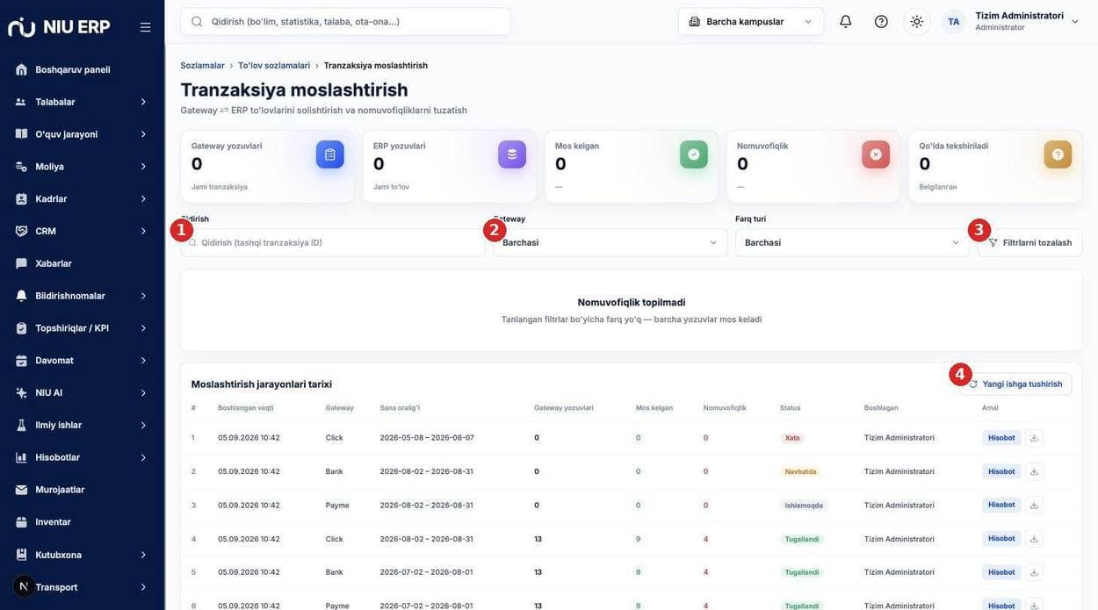Click the Ilmiy ishlar flask icon
Image resolution: width=1098 pixels, height=610 pixels.
(x=21, y=425)
